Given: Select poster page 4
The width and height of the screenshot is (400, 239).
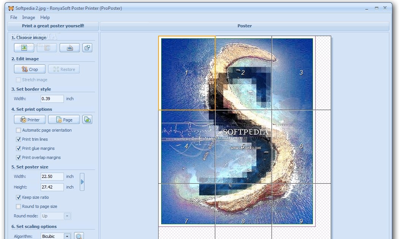Looking at the screenshot, I should click(x=187, y=146).
